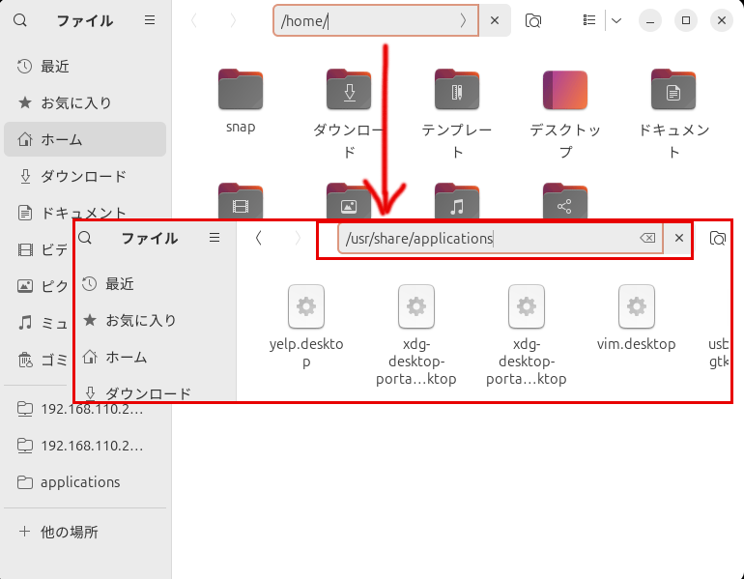The width and height of the screenshot is (744, 579).
Task: Clear the /usr/share/applications text with the backspace icon
Action: 647,238
